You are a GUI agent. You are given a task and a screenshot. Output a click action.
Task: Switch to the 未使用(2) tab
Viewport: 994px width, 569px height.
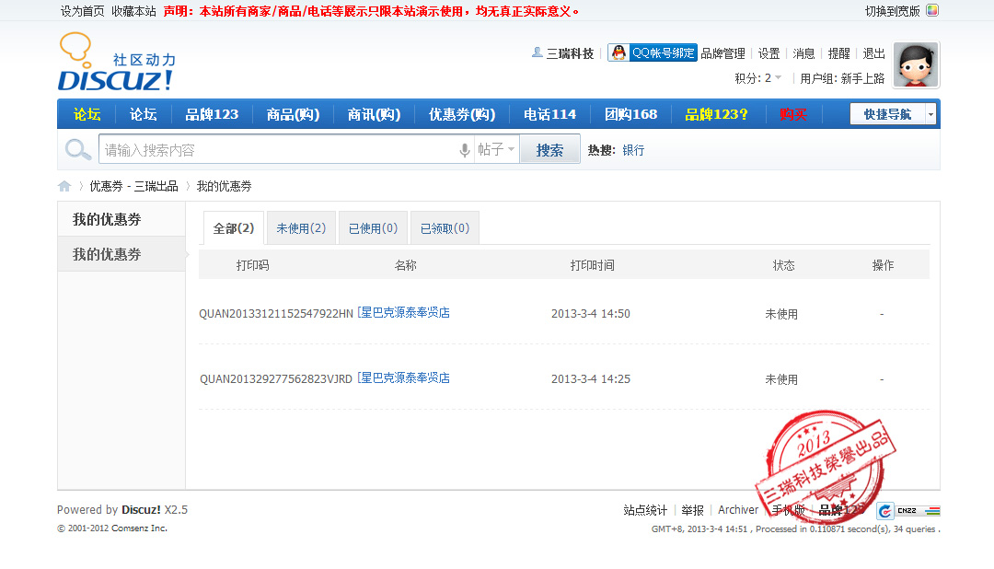[x=301, y=227]
